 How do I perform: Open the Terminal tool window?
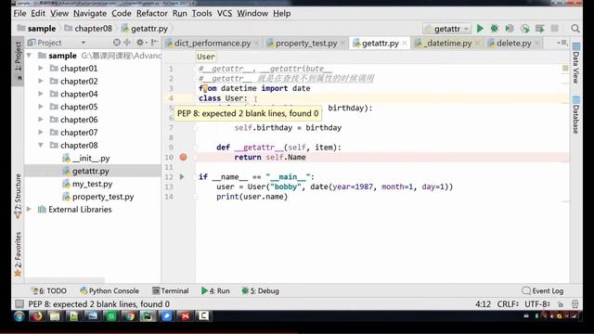170,290
